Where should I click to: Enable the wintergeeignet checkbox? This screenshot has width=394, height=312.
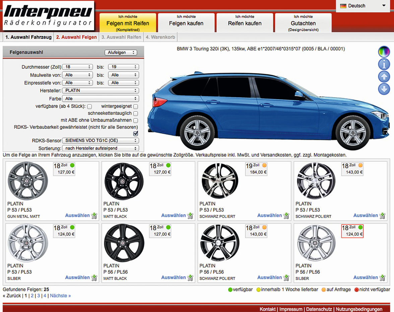[136, 107]
